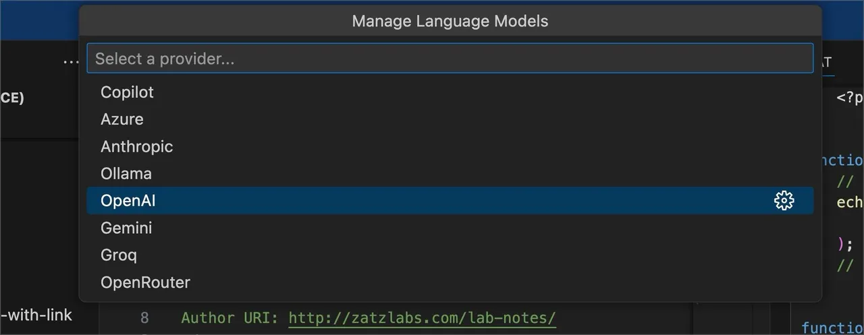Click the ellipsis more actions icon
864x335 pixels.
click(70, 61)
